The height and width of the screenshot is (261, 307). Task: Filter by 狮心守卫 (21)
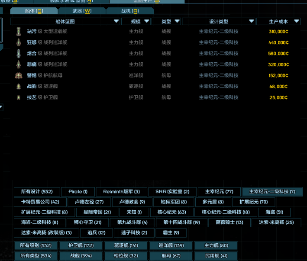[x=87, y=222]
